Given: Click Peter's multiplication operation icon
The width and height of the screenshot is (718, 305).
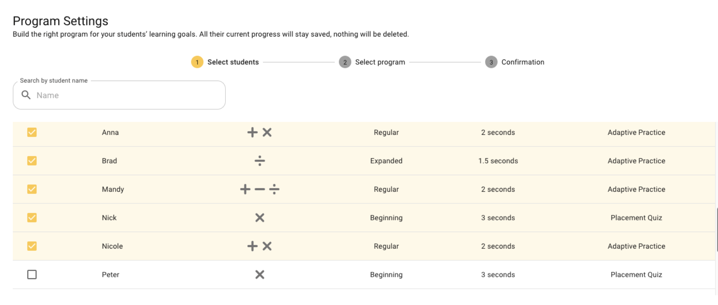Looking at the screenshot, I should point(260,274).
